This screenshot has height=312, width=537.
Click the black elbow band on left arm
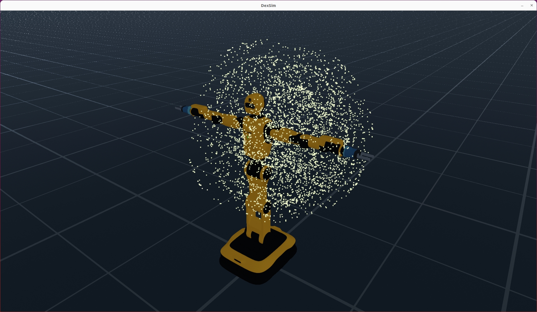217,119
